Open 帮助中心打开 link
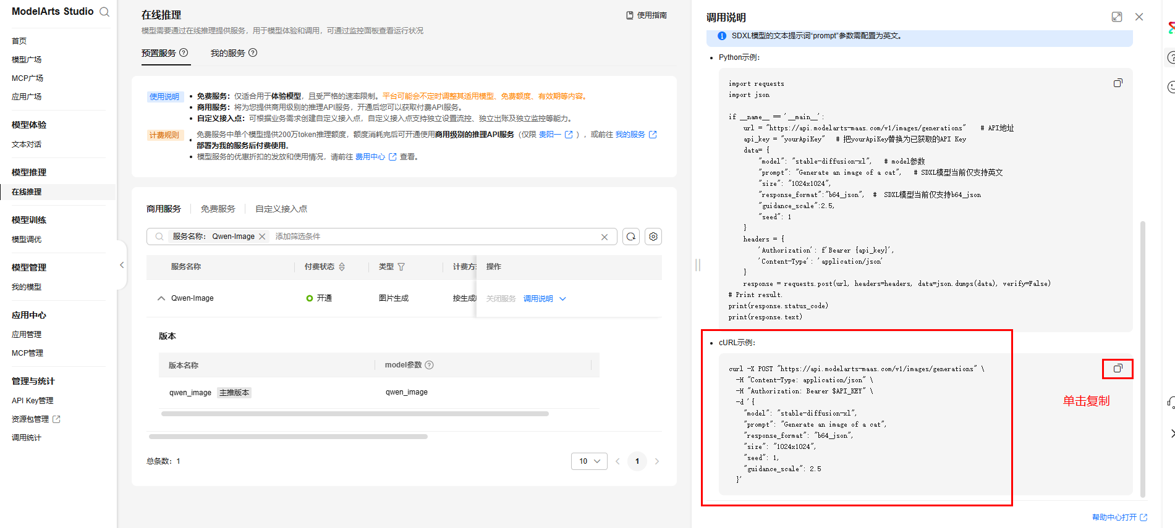 (1119, 518)
